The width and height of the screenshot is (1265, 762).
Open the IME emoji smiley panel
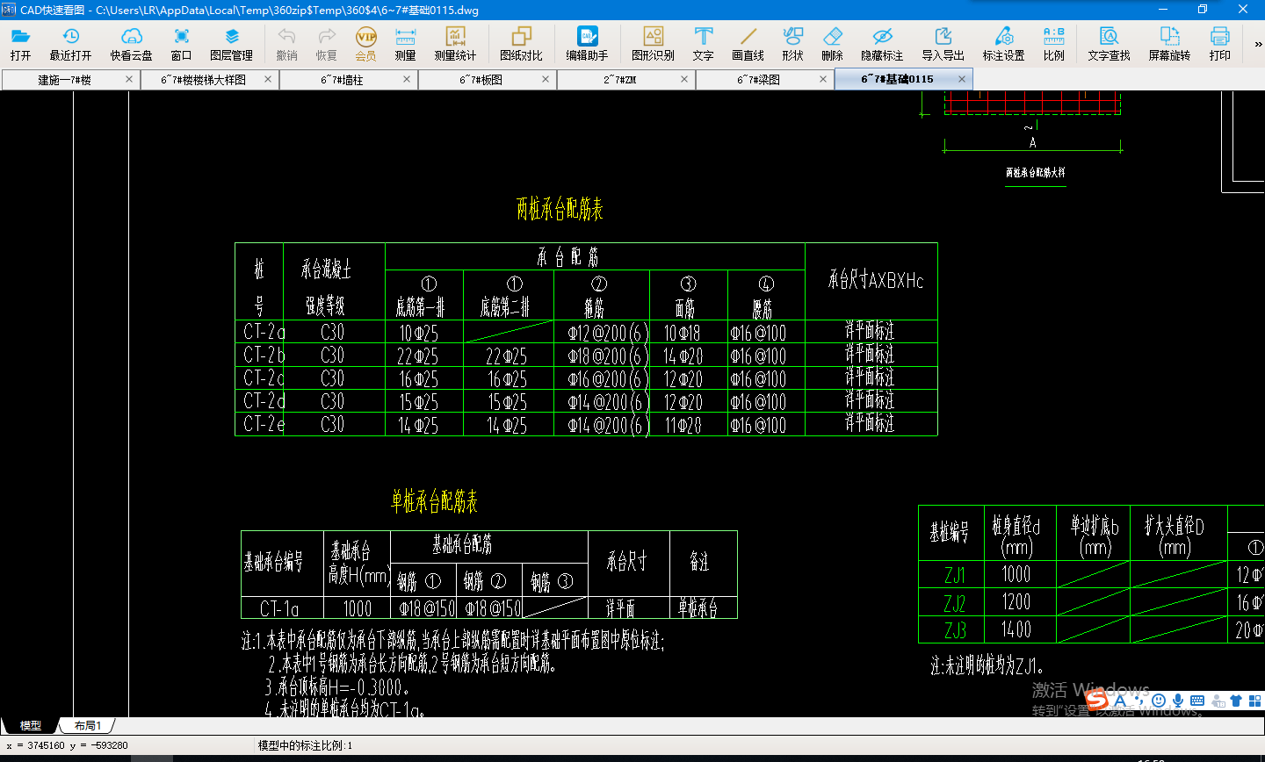click(x=1159, y=701)
